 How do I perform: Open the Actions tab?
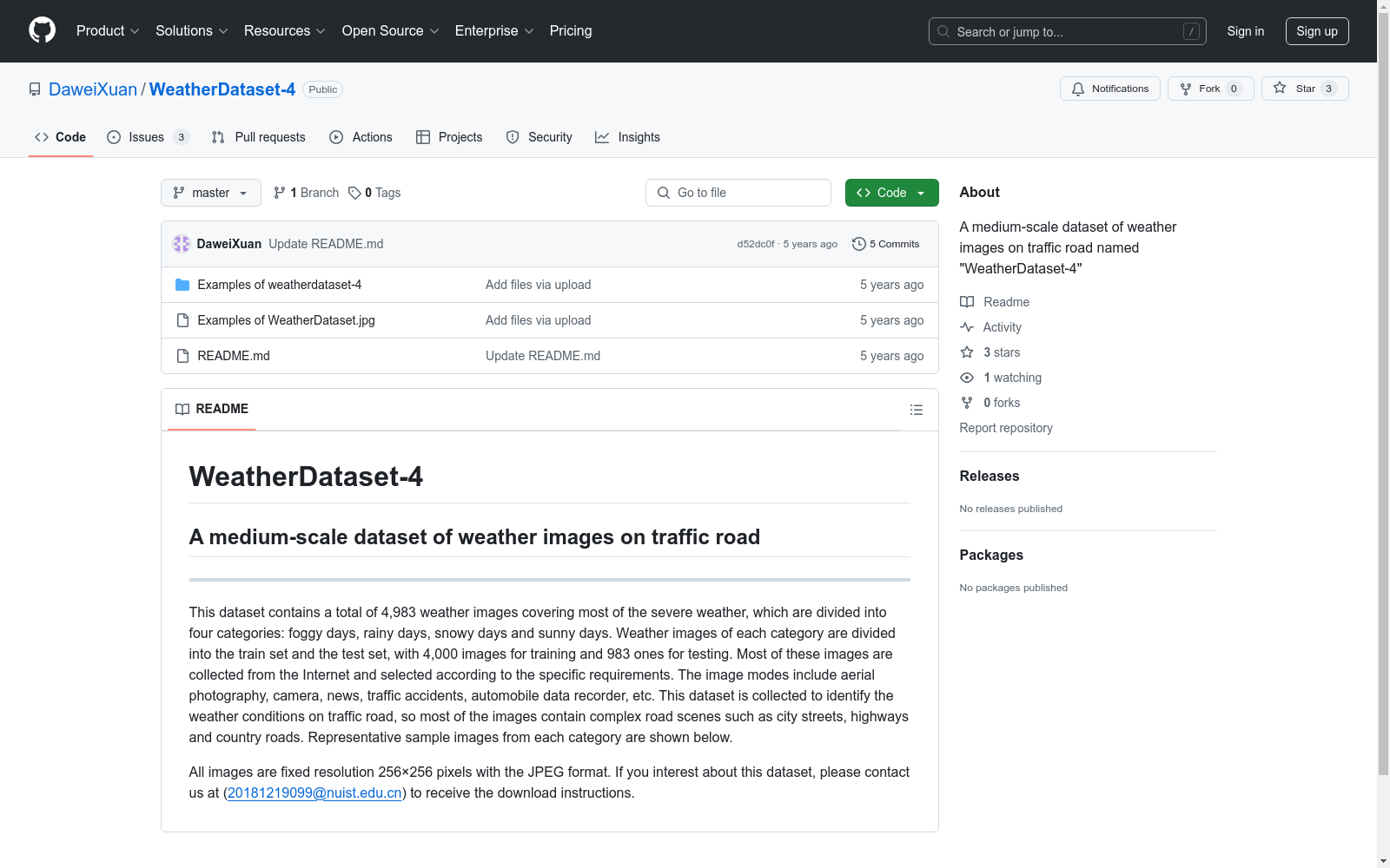(361, 137)
